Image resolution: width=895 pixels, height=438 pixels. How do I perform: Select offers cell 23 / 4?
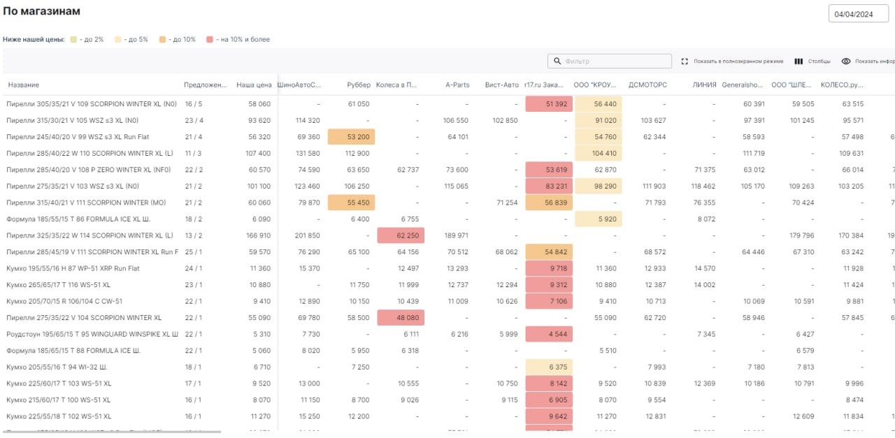click(x=194, y=121)
